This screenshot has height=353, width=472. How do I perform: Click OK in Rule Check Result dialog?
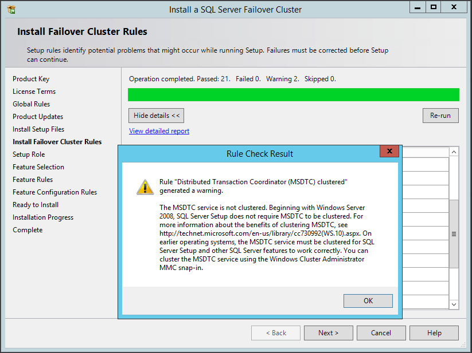click(x=368, y=301)
